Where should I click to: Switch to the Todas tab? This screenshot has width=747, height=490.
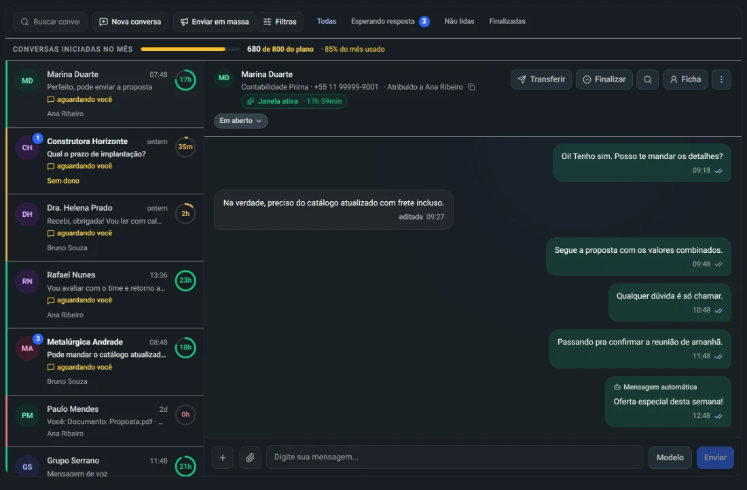coord(327,22)
